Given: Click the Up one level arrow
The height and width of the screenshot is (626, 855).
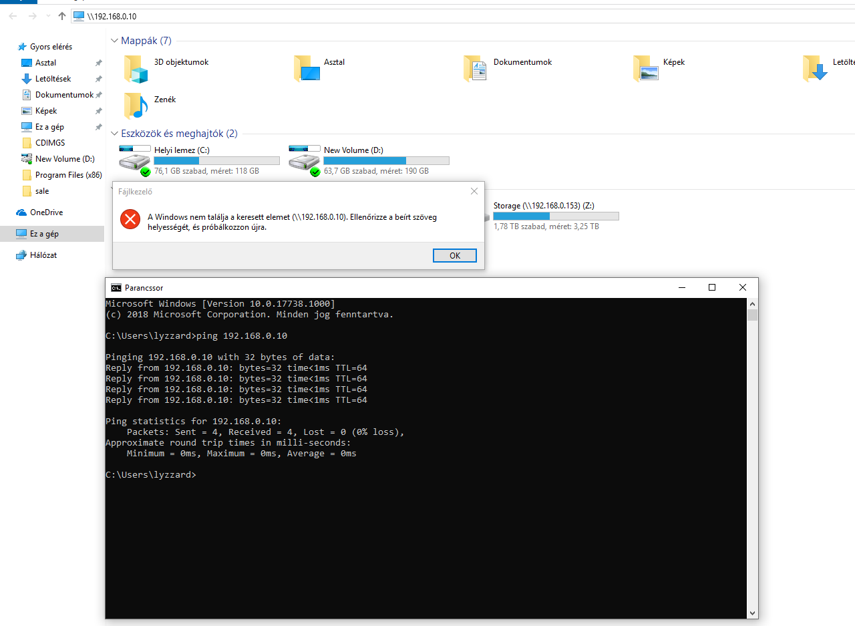Looking at the screenshot, I should (x=62, y=15).
